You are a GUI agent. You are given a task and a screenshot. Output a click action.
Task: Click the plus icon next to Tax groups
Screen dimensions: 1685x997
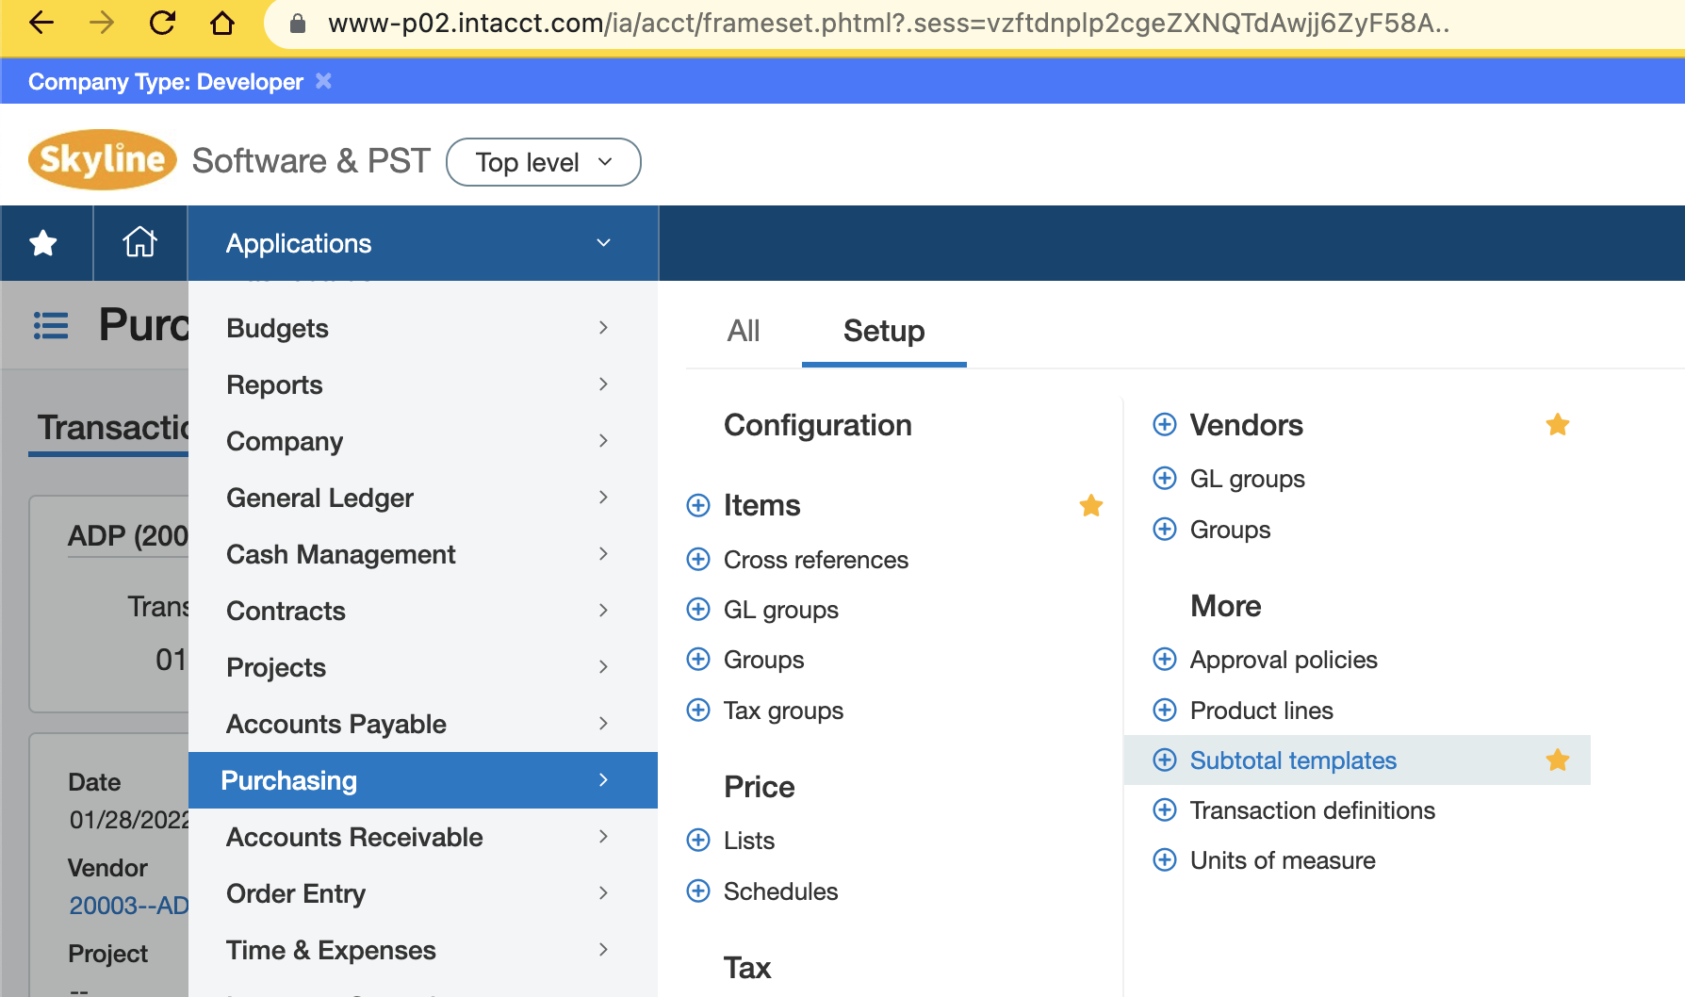click(697, 710)
